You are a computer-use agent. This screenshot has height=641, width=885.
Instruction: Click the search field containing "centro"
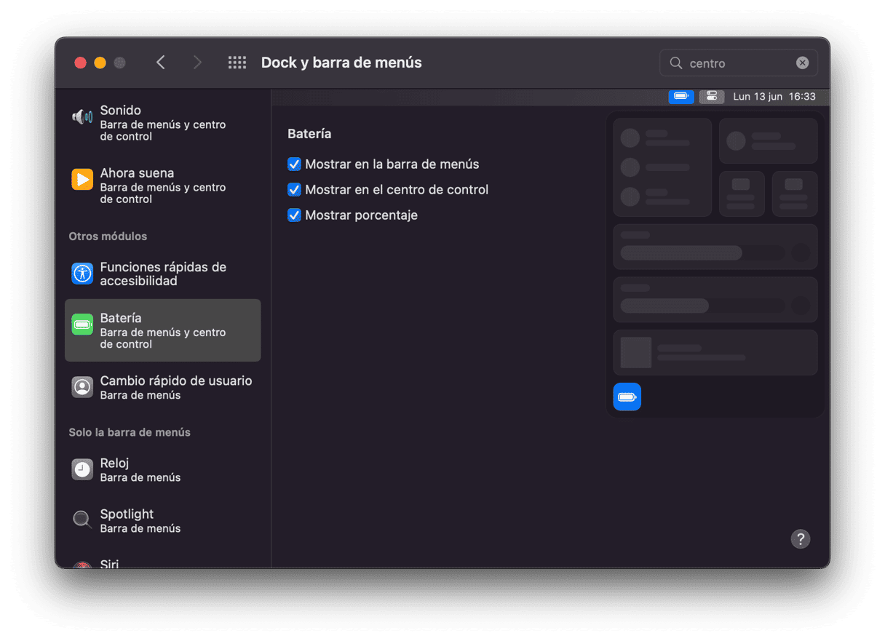739,63
